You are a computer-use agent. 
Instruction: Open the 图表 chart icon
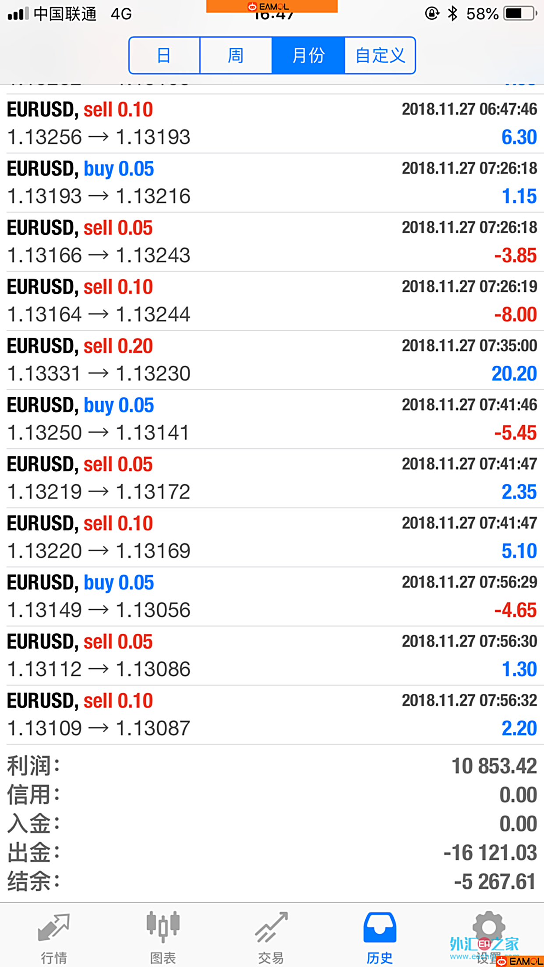pyautogui.click(x=162, y=927)
